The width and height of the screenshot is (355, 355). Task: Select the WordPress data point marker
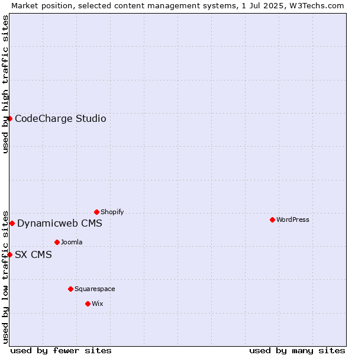point(272,220)
